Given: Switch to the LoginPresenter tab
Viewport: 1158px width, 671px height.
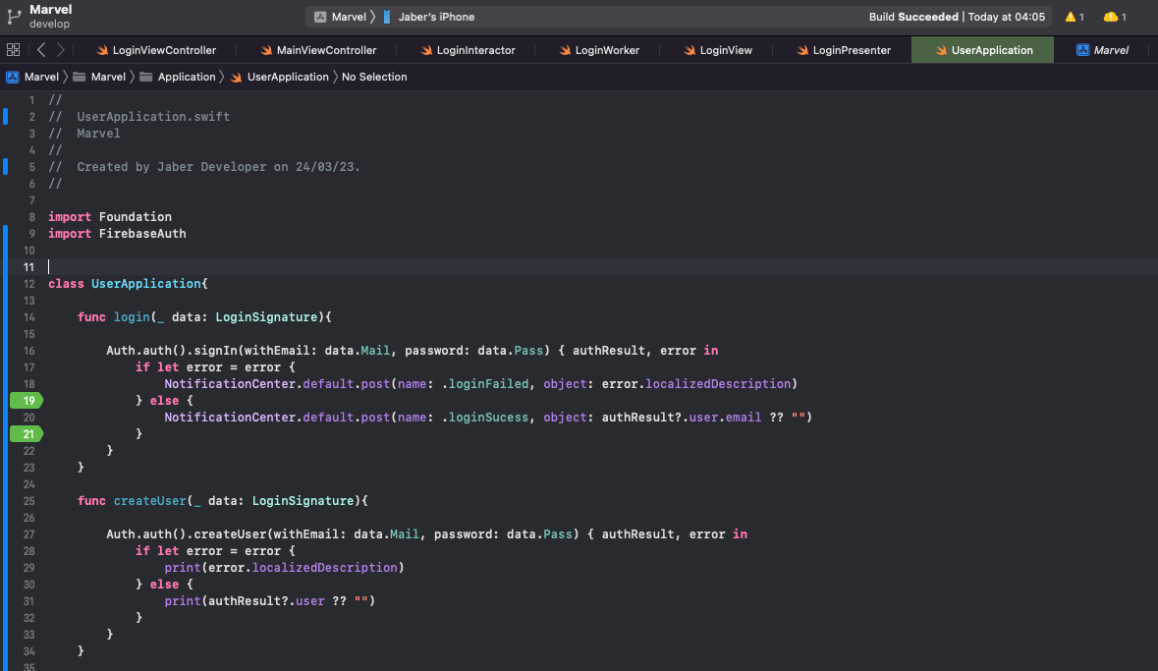Looking at the screenshot, I should click(x=851, y=50).
